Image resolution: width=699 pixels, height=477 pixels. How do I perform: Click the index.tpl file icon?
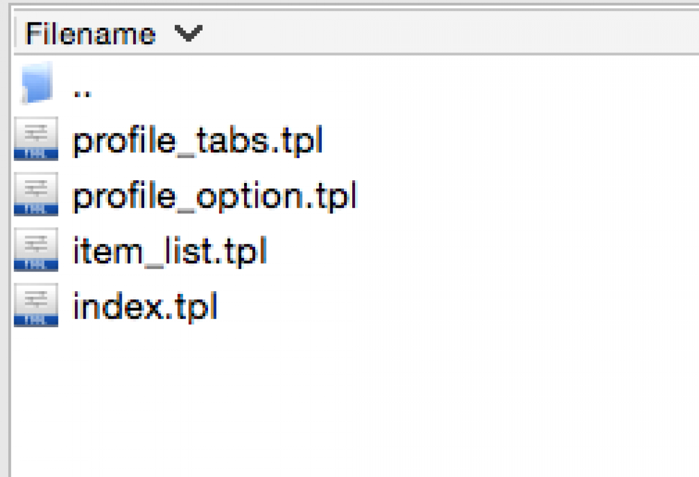36,305
